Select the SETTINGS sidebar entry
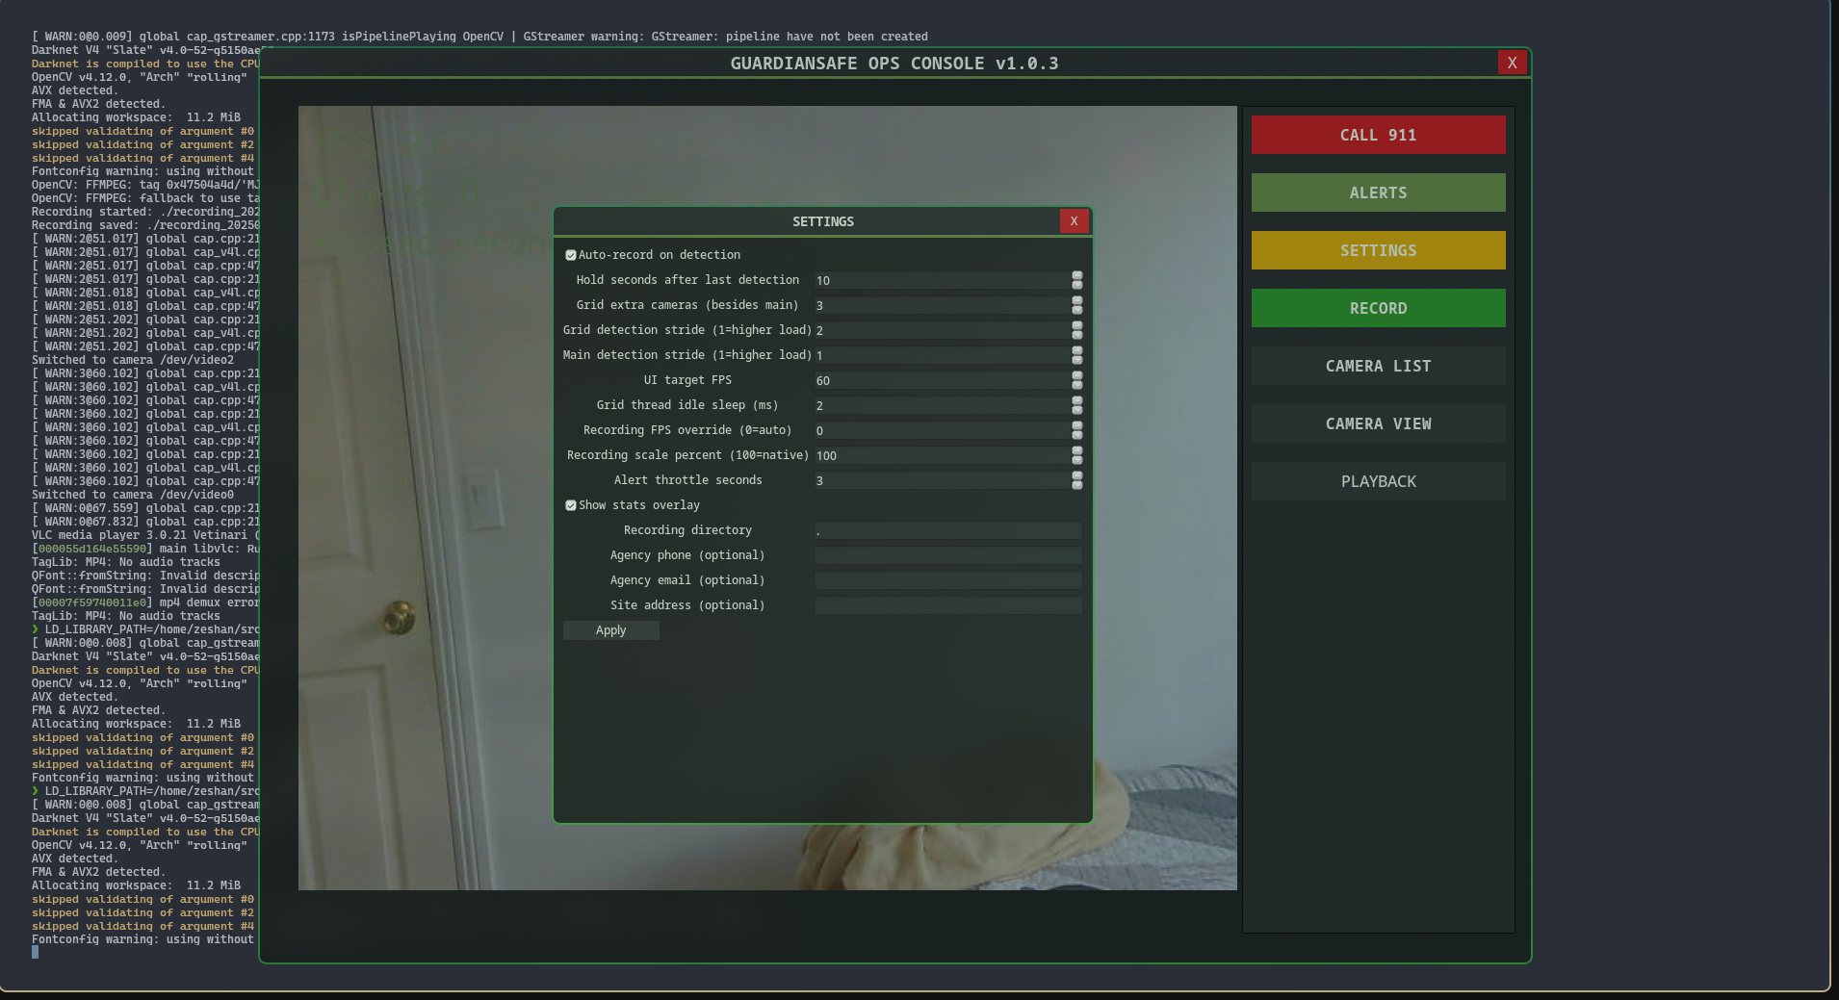Image resolution: width=1839 pixels, height=1000 pixels. 1377,250
